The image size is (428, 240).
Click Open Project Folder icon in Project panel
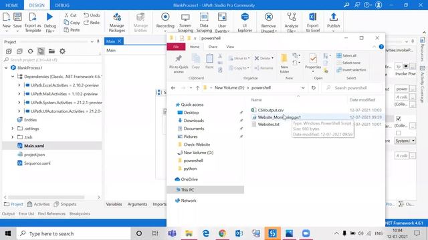pyautogui.click(x=51, y=51)
